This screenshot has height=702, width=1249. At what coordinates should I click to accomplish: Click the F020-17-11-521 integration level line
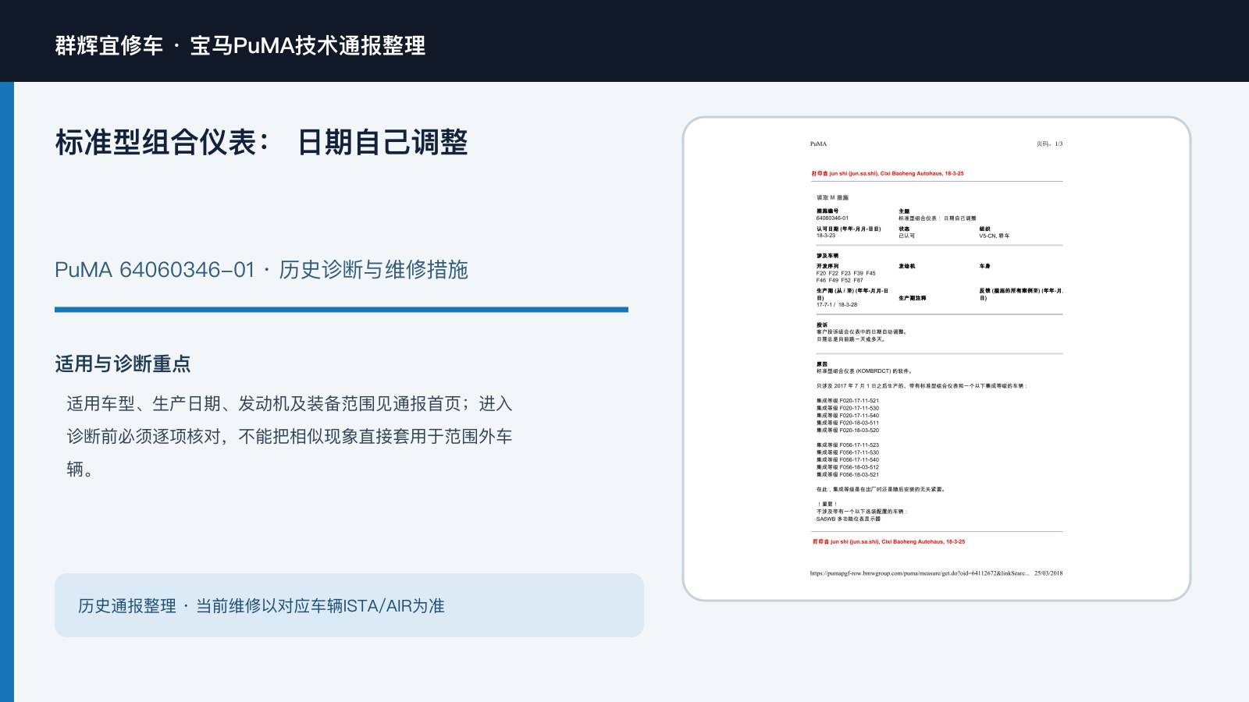848,401
